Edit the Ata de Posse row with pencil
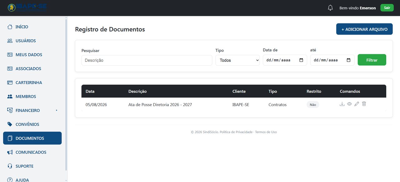 pos(357,104)
